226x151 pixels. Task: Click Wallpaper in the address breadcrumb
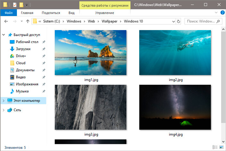pyautogui.click(x=109, y=21)
